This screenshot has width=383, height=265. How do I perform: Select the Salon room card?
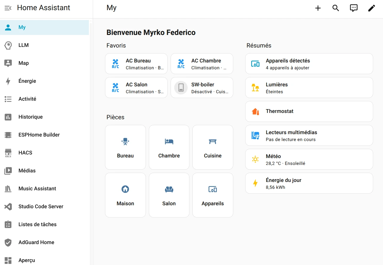169,195
